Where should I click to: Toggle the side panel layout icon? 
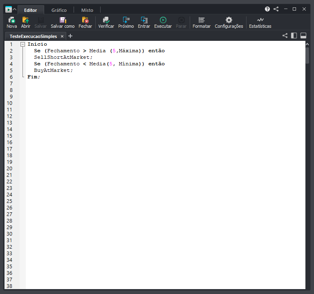(294, 36)
